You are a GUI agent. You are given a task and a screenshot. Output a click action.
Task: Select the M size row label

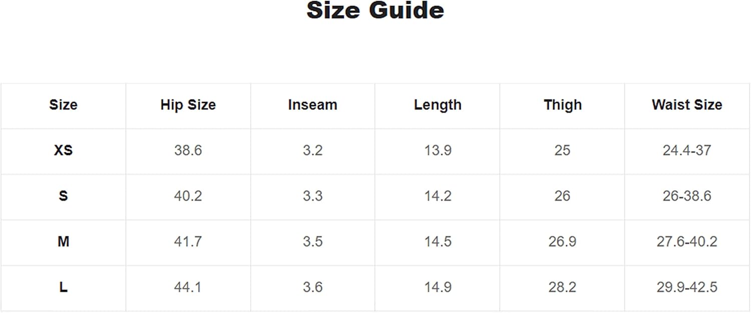[x=63, y=242]
